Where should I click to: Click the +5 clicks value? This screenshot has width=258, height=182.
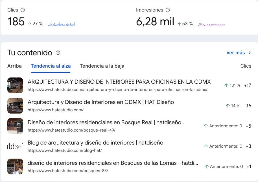(248, 126)
